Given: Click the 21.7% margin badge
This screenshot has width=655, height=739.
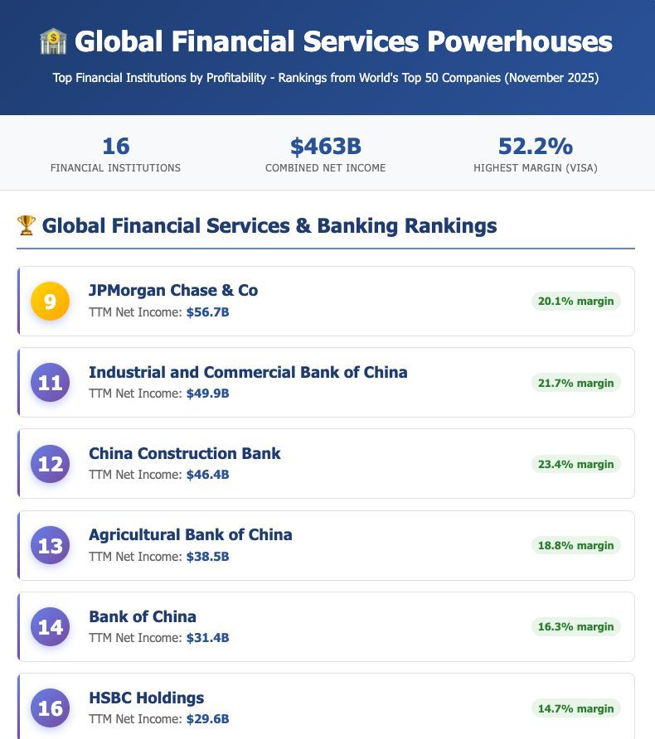Looking at the screenshot, I should point(575,383).
